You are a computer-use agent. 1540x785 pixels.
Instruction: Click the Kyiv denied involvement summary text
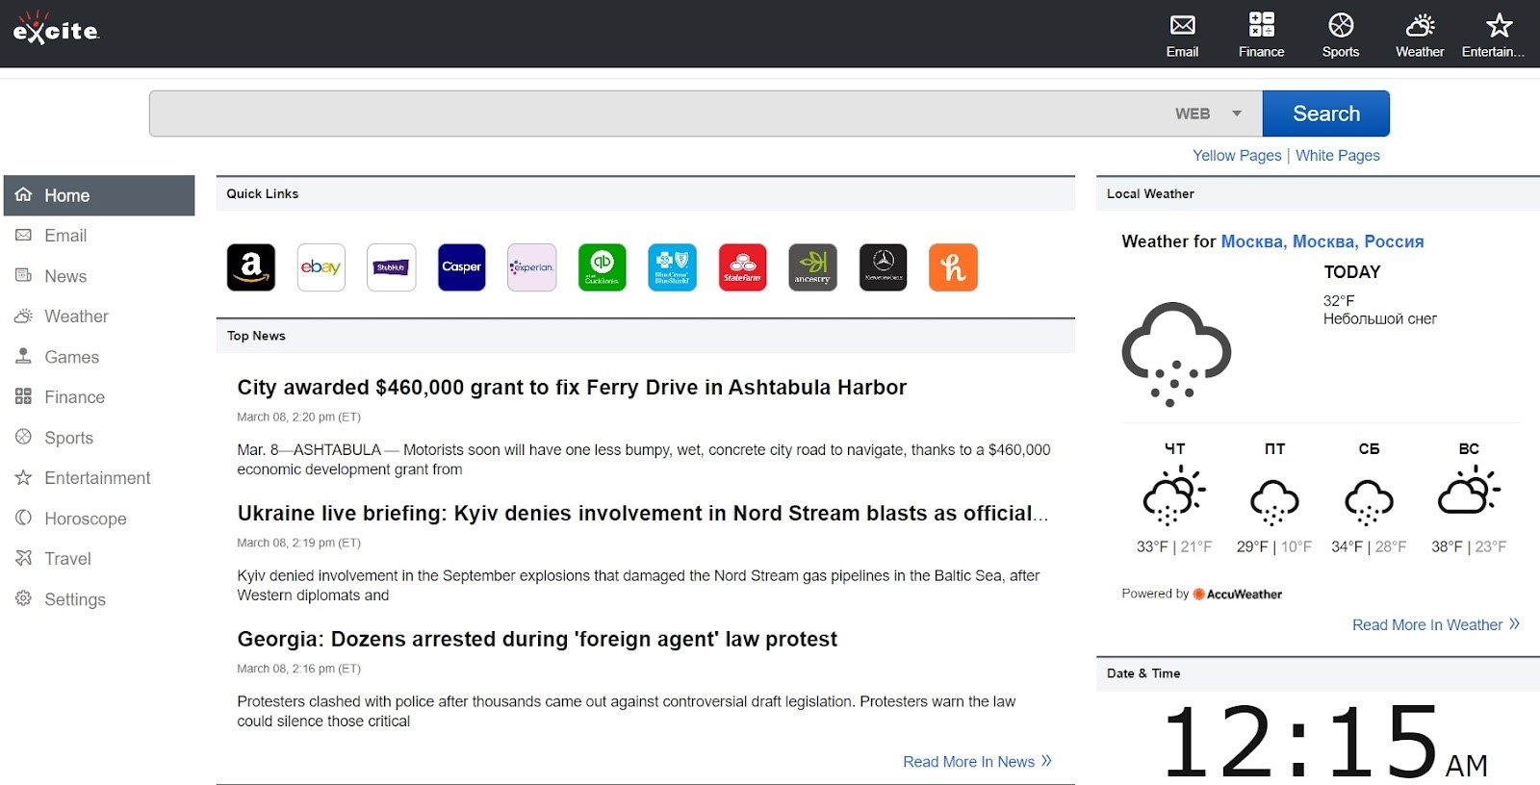(x=638, y=586)
